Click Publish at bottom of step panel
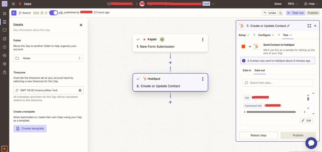Viewport: 322px width, 152px height. click(x=298, y=135)
